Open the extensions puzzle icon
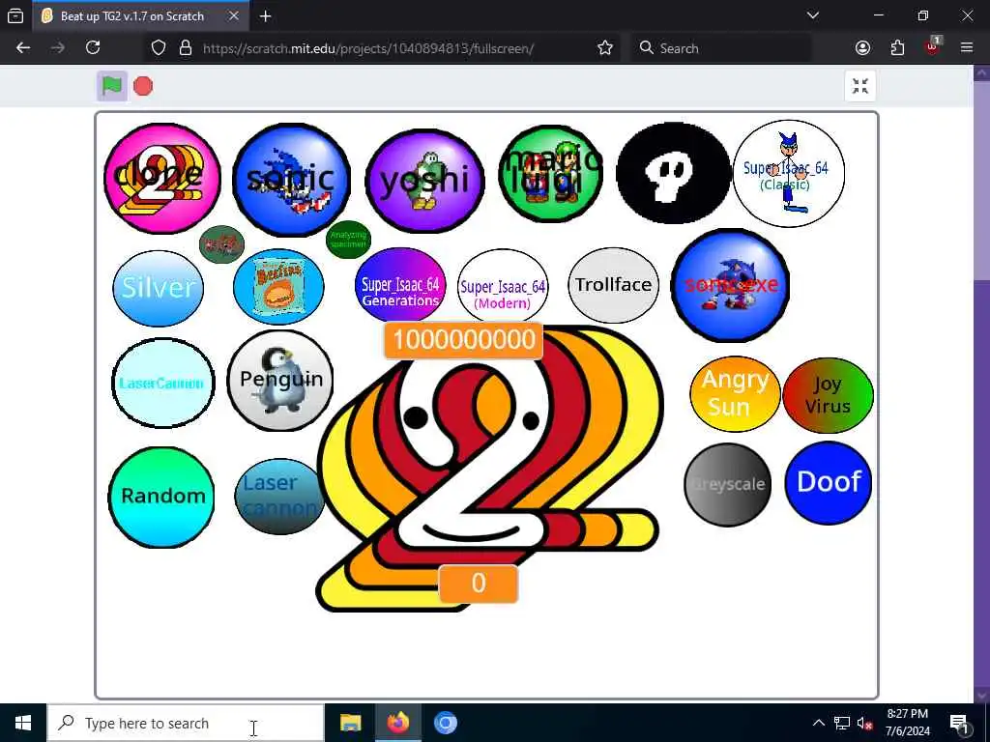990x742 pixels. tap(897, 48)
